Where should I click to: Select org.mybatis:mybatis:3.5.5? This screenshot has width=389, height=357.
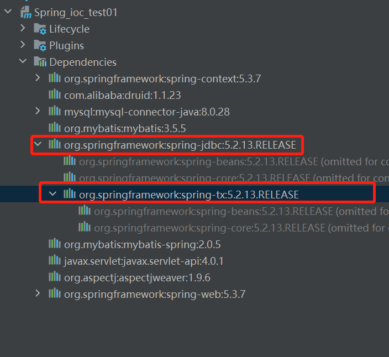coord(125,129)
